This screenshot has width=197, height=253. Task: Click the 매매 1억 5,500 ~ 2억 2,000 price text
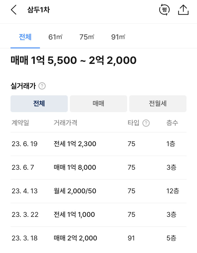tap(73, 60)
